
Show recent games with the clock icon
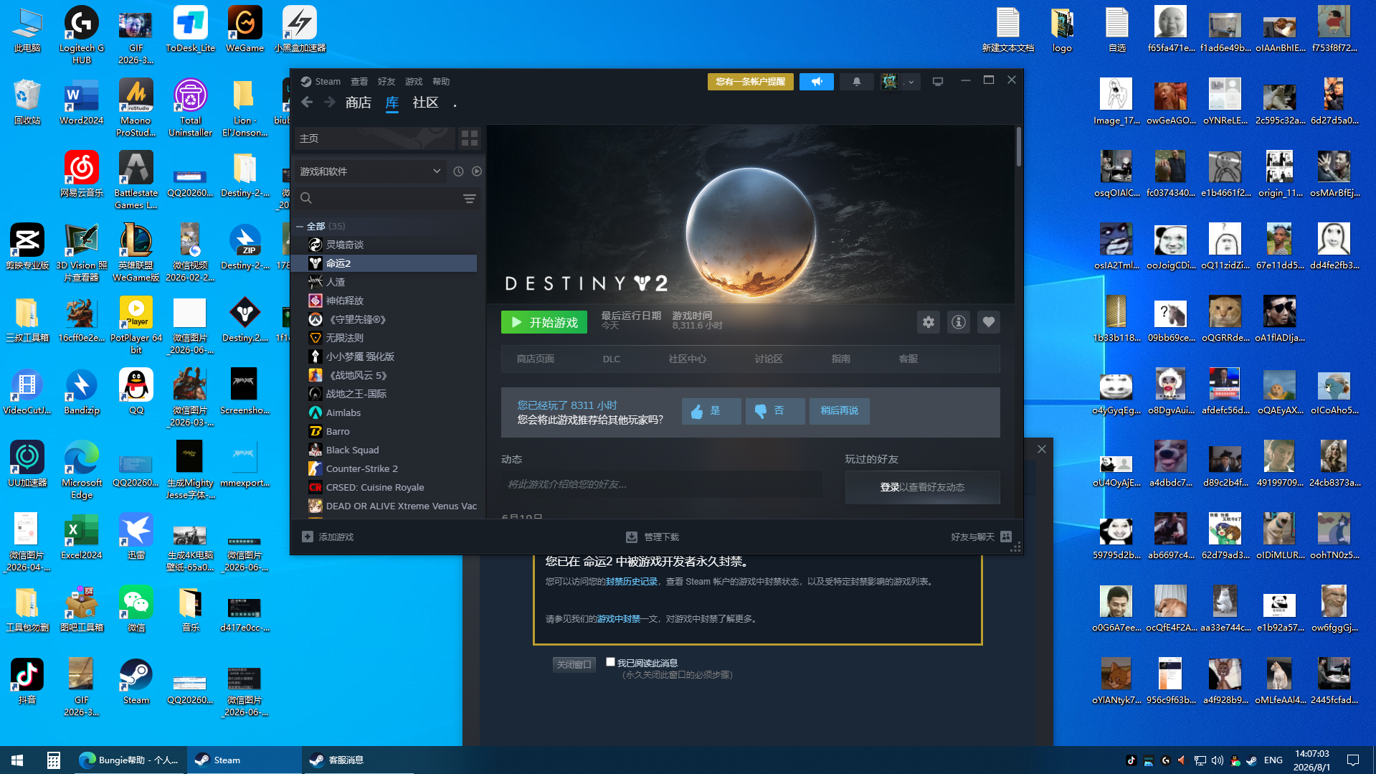pos(458,171)
